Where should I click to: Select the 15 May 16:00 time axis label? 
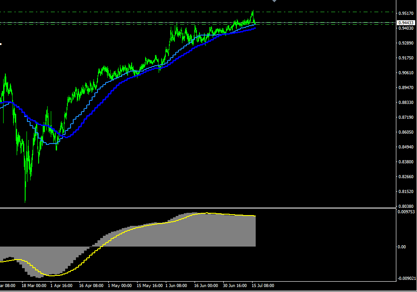(x=150, y=286)
